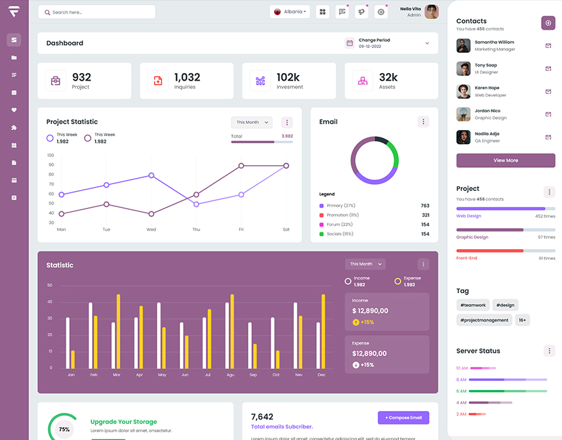Click the View More button

click(x=505, y=160)
